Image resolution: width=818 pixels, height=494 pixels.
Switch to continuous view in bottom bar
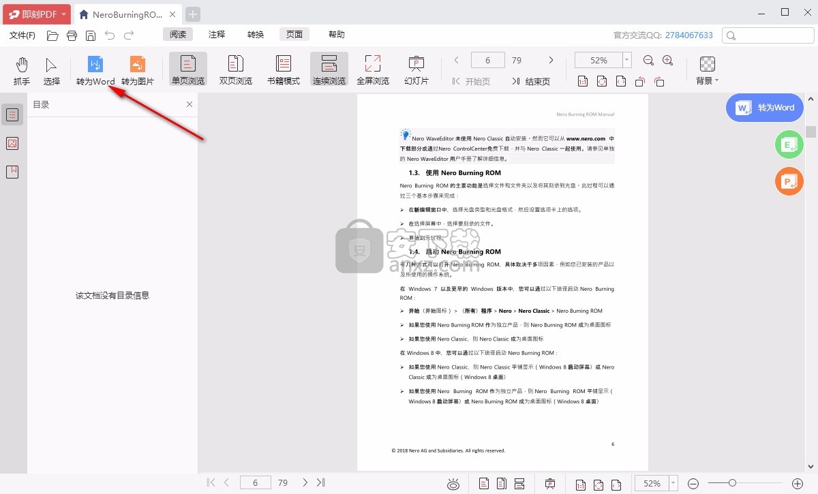coord(519,484)
